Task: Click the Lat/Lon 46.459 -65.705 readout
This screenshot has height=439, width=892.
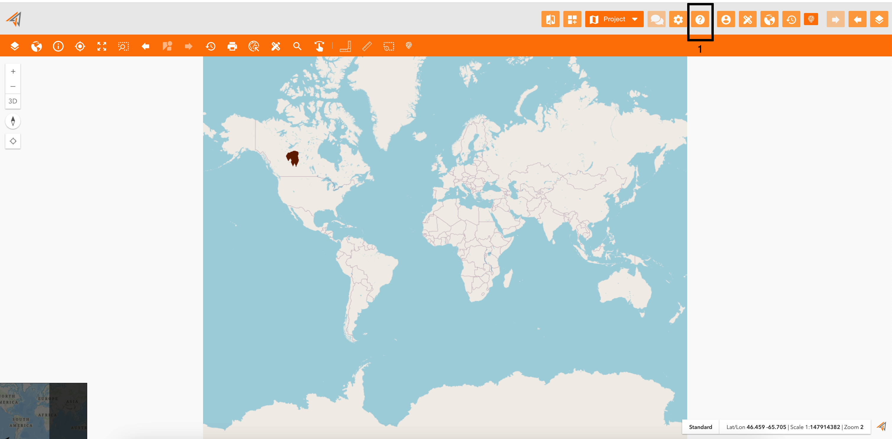Action: 756,427
